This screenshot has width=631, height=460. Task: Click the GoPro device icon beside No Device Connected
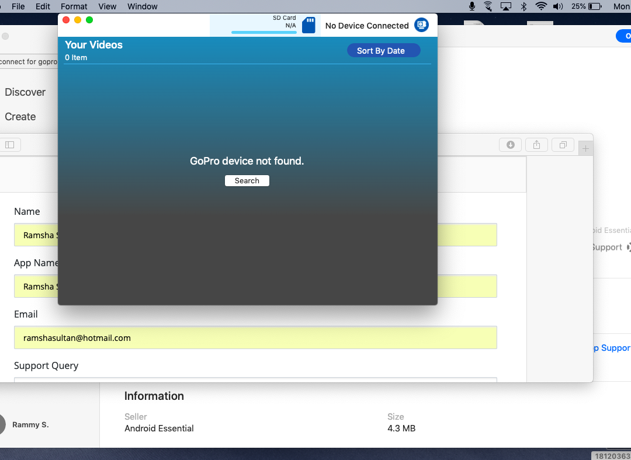tap(421, 25)
